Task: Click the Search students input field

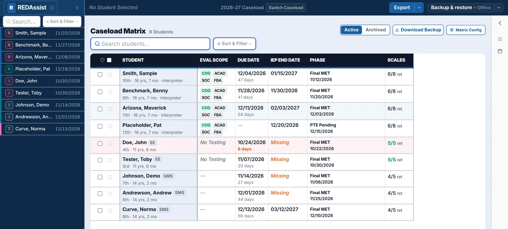Action: pyautogui.click(x=150, y=44)
